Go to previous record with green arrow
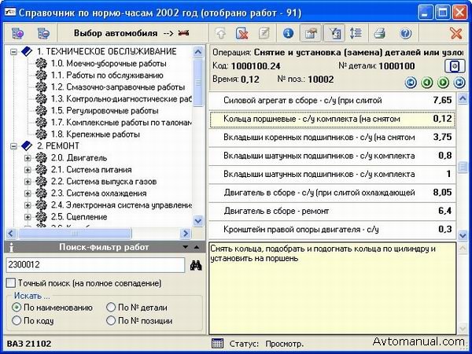Viewport: 472px width, 354px height. point(426,82)
